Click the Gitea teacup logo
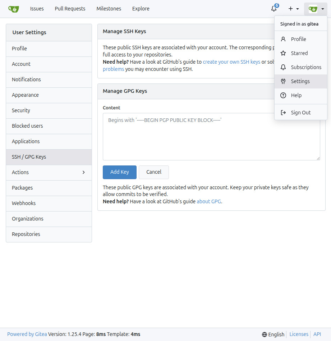Screen dimensions: 331x341 14,9
